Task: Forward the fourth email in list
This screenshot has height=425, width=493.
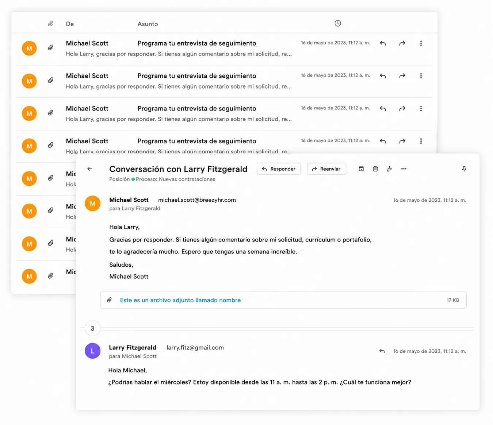Action: (x=402, y=141)
